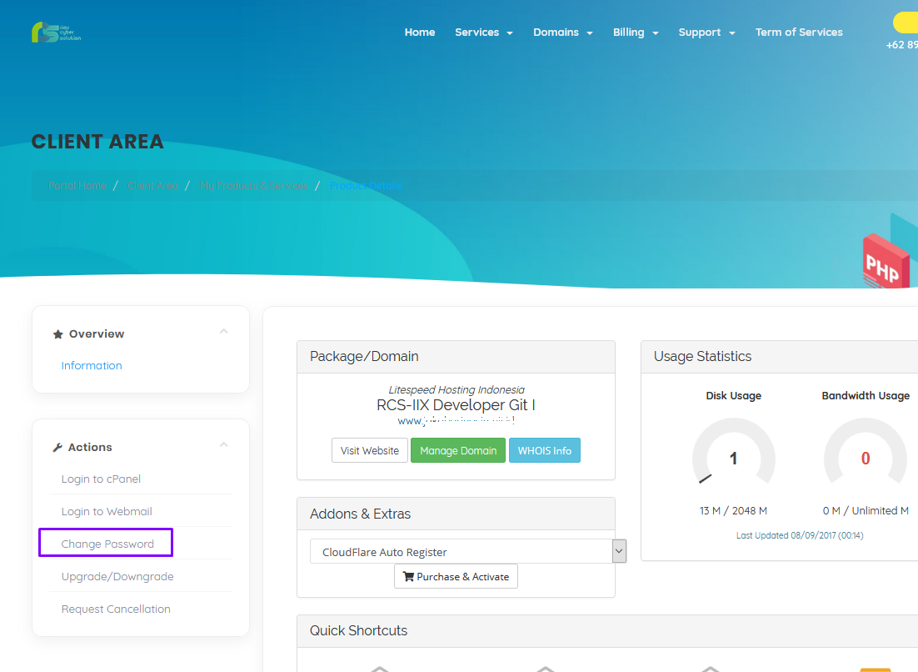Open the Support menu
Screen dimensions: 918x672
tap(706, 33)
